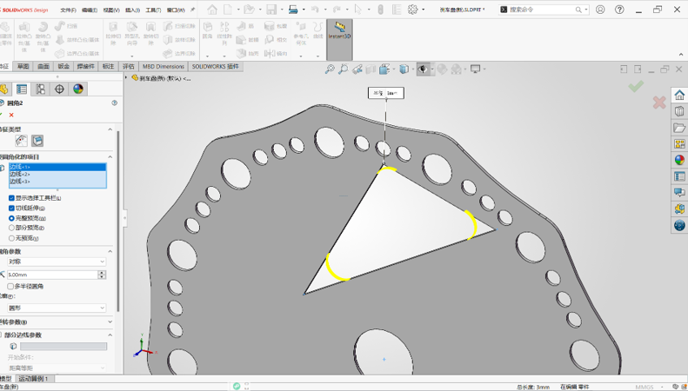
Task: Collapse the fillet type section
Action: pos(110,129)
